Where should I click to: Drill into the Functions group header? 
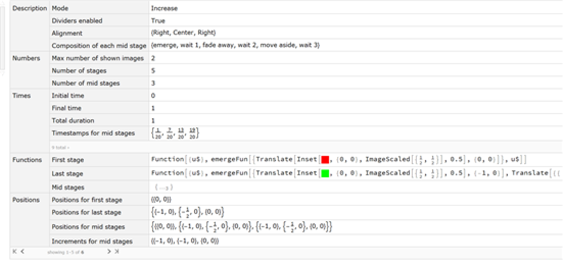pos(28,160)
